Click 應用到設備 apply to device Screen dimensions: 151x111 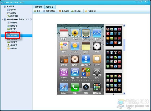click(x=49, y=11)
